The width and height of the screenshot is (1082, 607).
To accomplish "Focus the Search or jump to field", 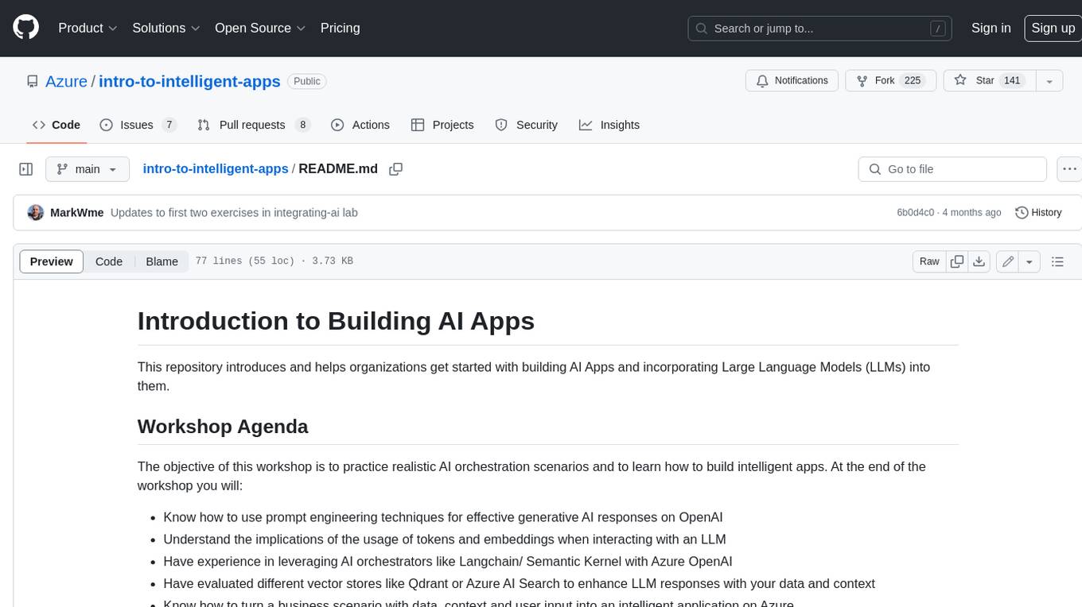I will pyautogui.click(x=819, y=29).
